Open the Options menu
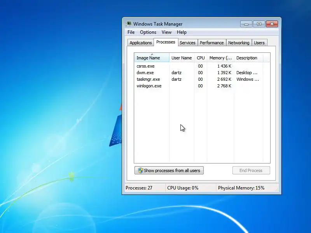Image resolution: width=311 pixels, height=233 pixels. 148,32
